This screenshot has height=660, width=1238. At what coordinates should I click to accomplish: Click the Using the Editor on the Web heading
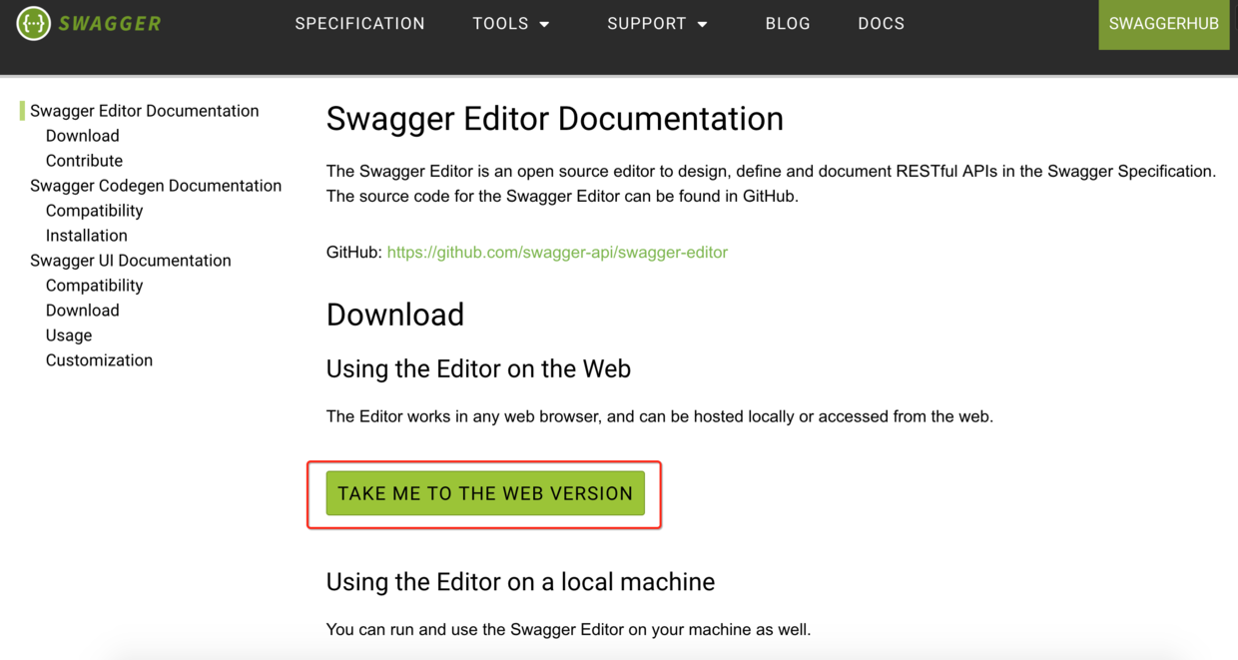point(478,368)
